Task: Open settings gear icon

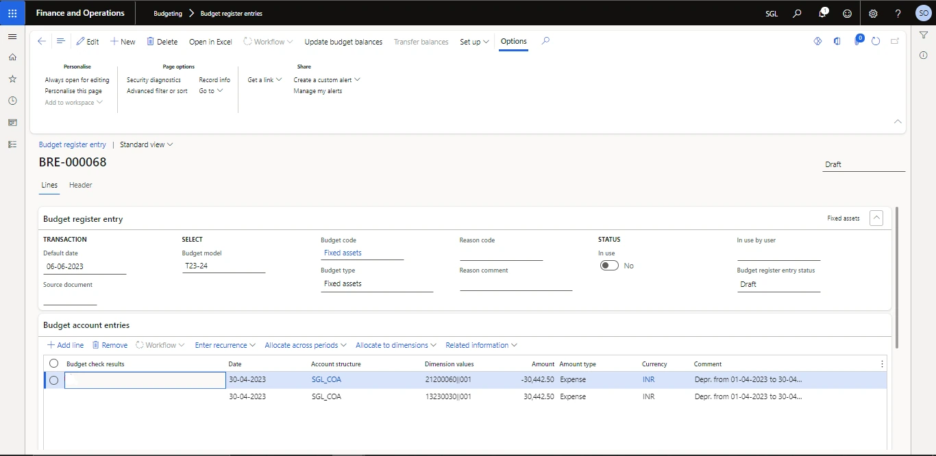Action: pyautogui.click(x=873, y=13)
